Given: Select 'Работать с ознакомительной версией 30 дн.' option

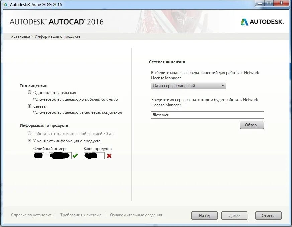Looking at the screenshot, I should 29,133.
